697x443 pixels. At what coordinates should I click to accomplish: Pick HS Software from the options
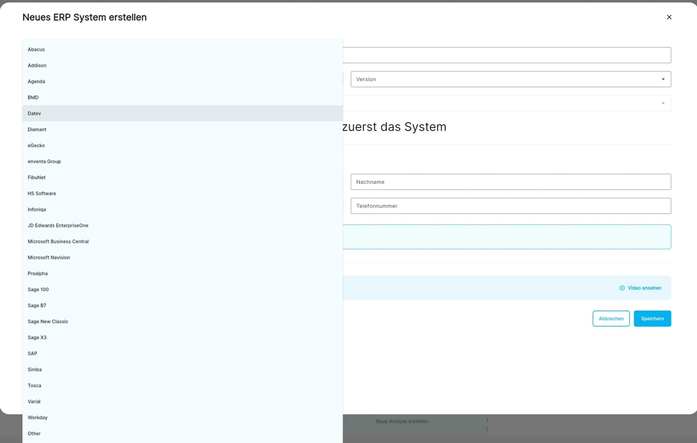(183, 193)
